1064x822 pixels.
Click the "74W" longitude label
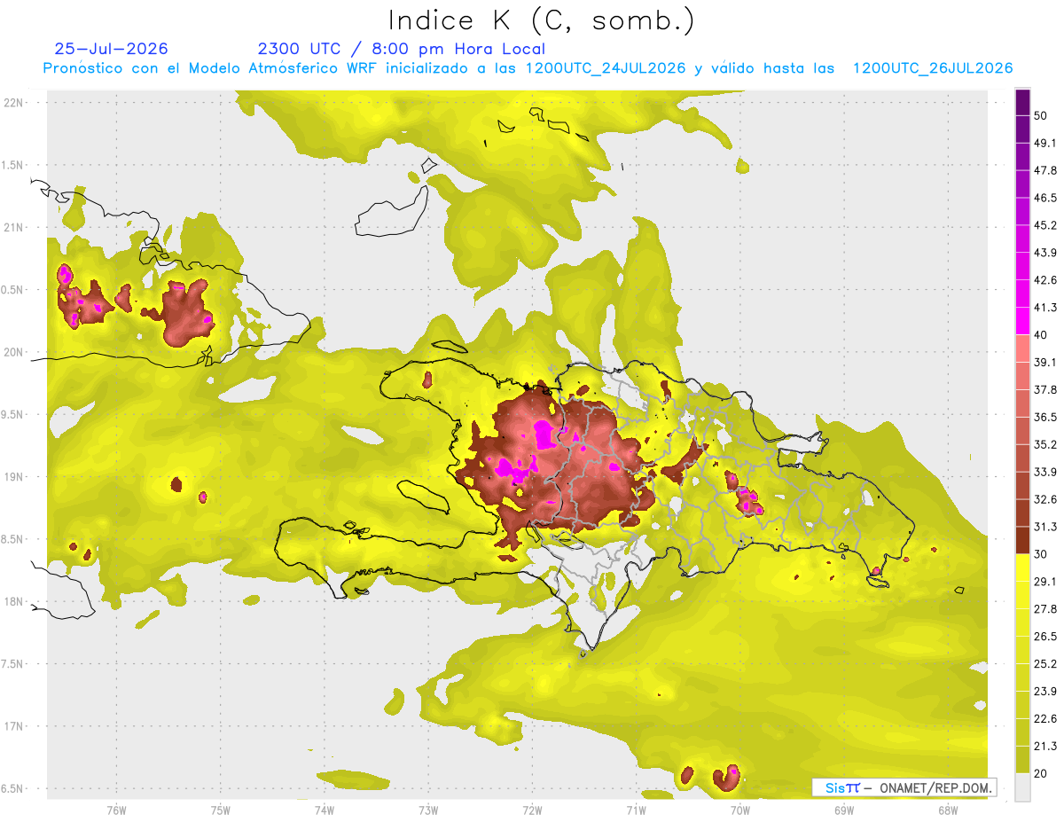coord(324,810)
